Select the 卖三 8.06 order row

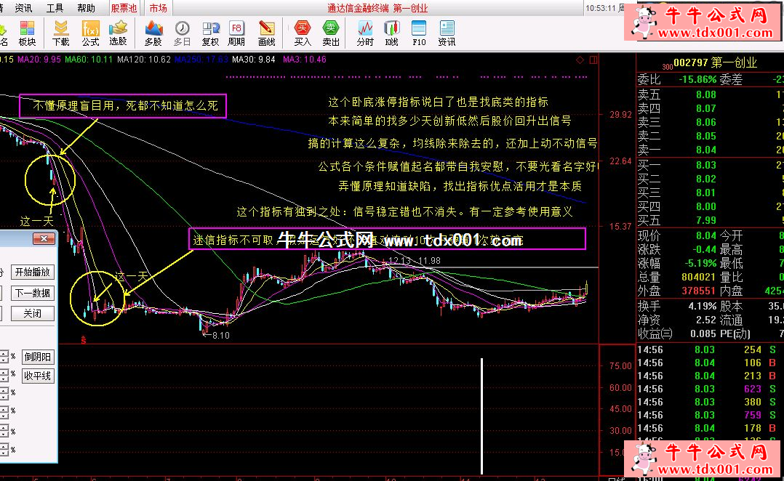click(710, 122)
